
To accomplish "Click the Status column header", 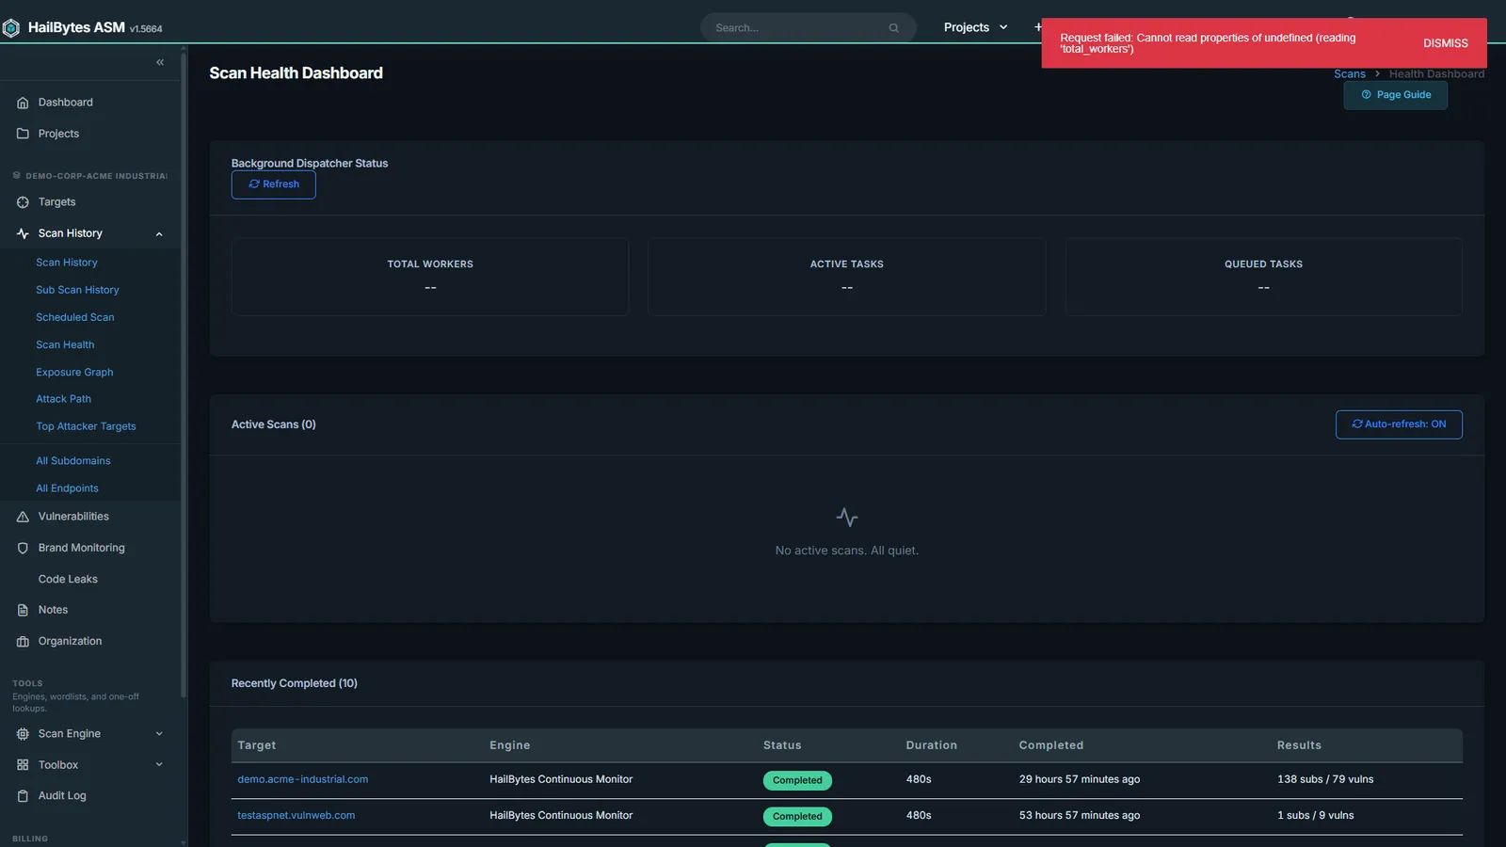I will click(782, 745).
